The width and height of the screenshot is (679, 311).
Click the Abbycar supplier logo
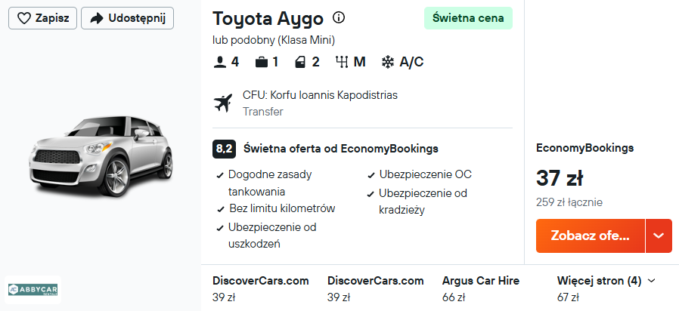pos(33,289)
